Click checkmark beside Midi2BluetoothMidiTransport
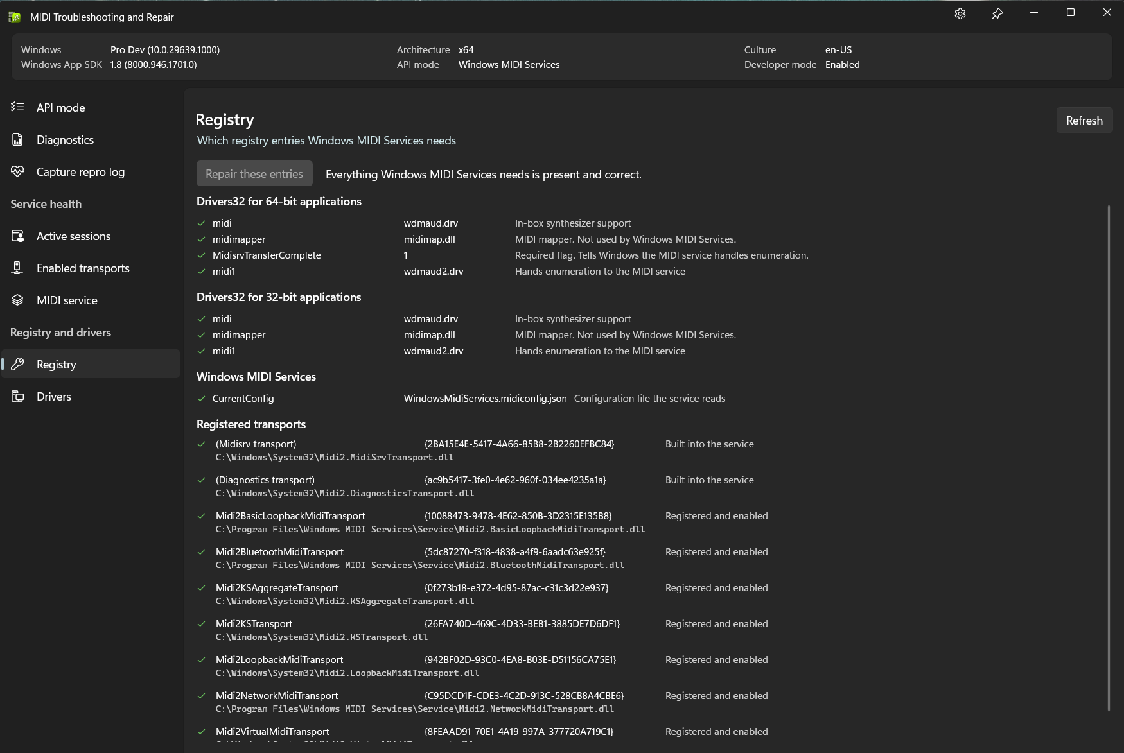This screenshot has height=753, width=1124. [201, 552]
